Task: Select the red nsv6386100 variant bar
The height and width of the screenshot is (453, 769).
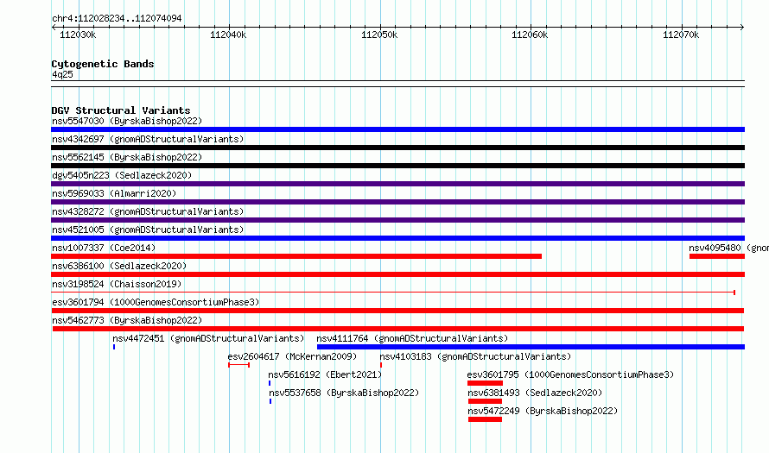Action: point(397,274)
